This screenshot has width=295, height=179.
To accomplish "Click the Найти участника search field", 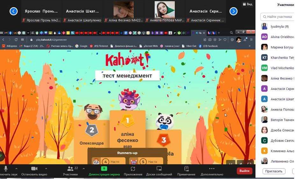I will 277,17.
